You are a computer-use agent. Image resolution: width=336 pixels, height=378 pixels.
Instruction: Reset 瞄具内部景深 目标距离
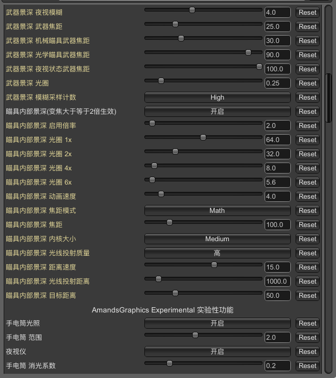click(308, 296)
